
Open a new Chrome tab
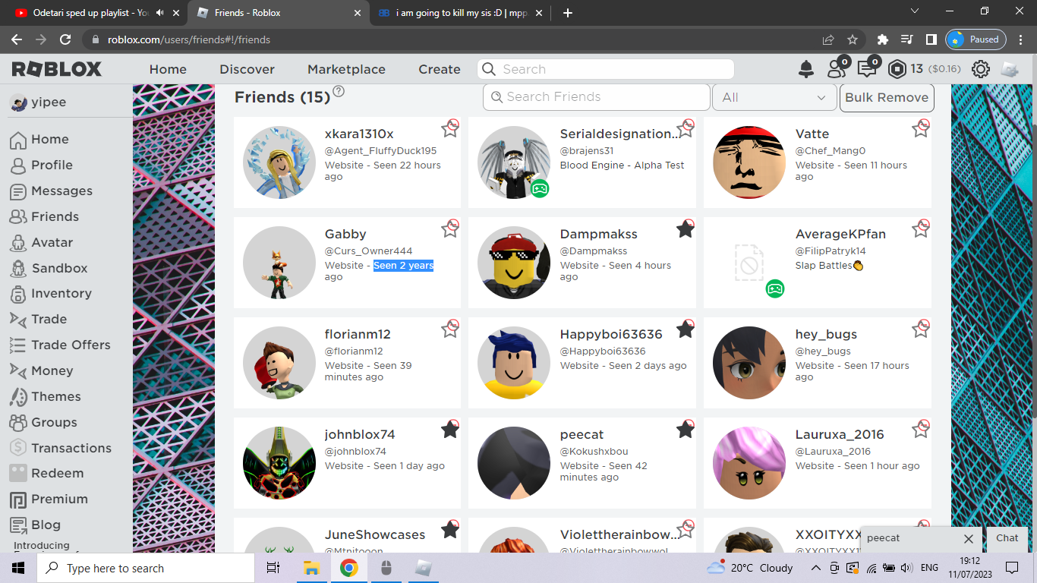568,13
